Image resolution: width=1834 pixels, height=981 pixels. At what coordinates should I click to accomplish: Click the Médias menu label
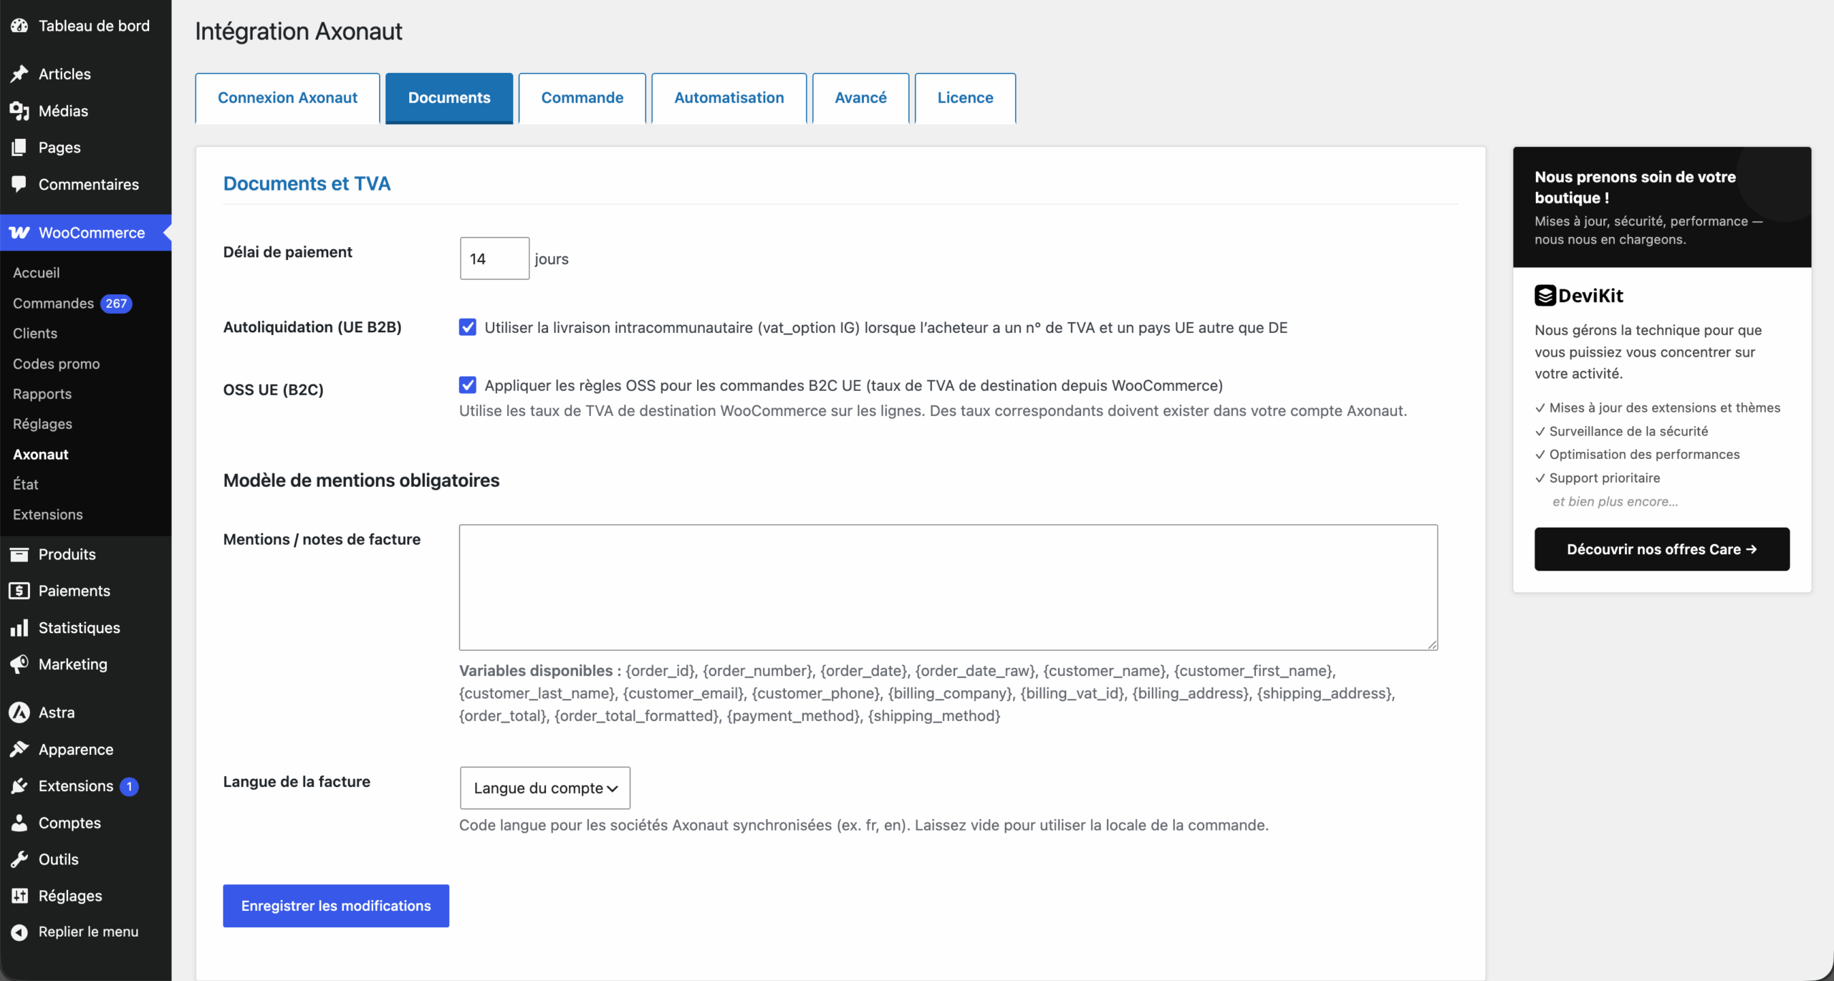coord(63,111)
